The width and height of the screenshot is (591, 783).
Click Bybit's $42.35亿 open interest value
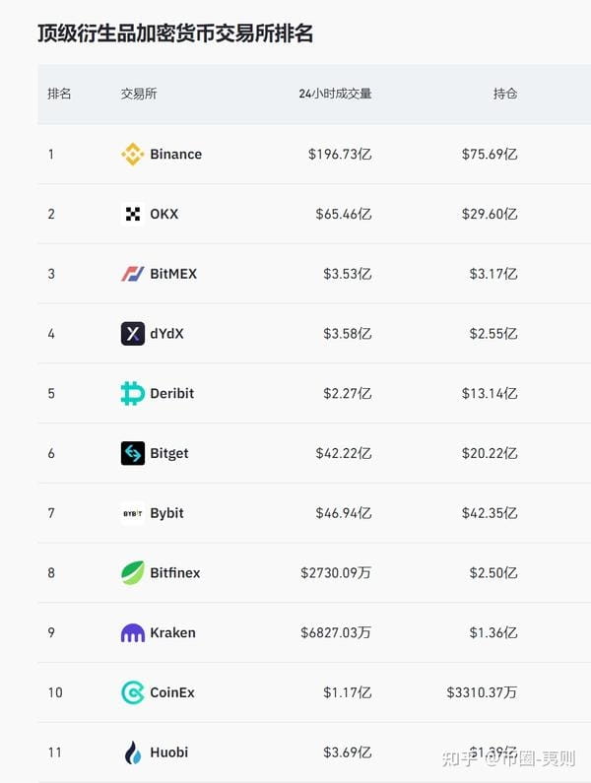click(x=490, y=513)
